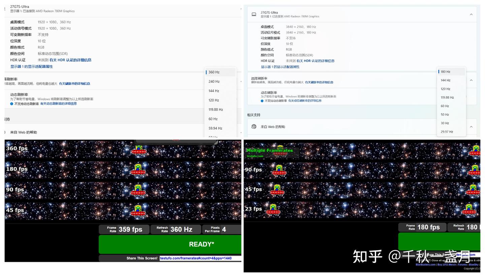The height and width of the screenshot is (277, 485).
Task: Open 显示器 1 的显示适配器属性 link in 1920×1080 panel
Action: point(31,67)
